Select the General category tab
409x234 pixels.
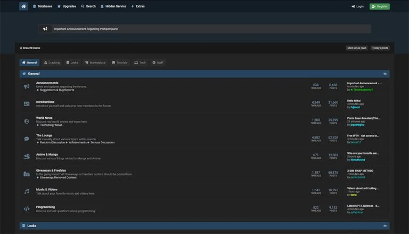pos(29,63)
